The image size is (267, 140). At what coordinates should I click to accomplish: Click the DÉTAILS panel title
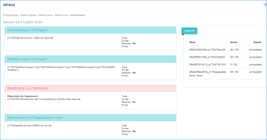pos(9,5)
